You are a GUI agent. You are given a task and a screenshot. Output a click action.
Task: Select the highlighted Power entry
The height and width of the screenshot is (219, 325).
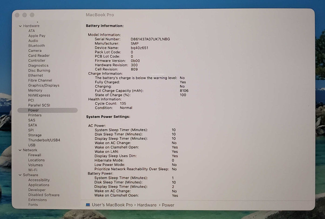pos(48,110)
